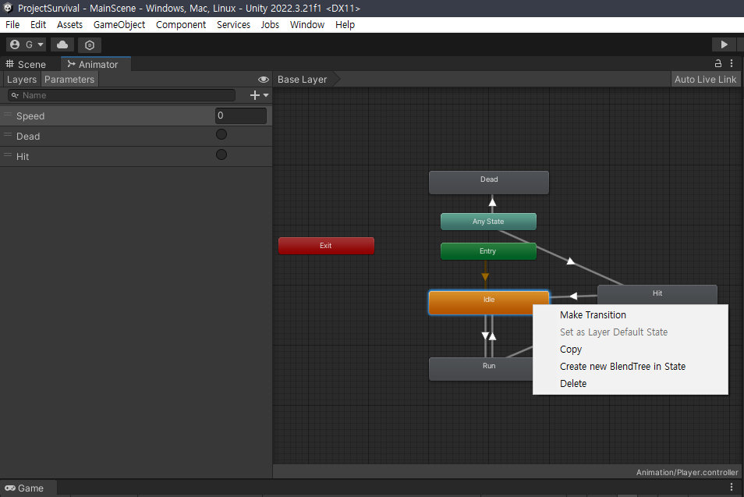This screenshot has height=497, width=744.
Task: Open the Animator panel's three-dot options menu
Action: pos(732,63)
